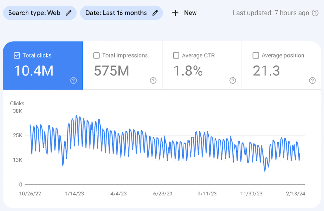This screenshot has width=324, height=211.
Task: Enable the Average position checkbox
Action: tap(256, 55)
